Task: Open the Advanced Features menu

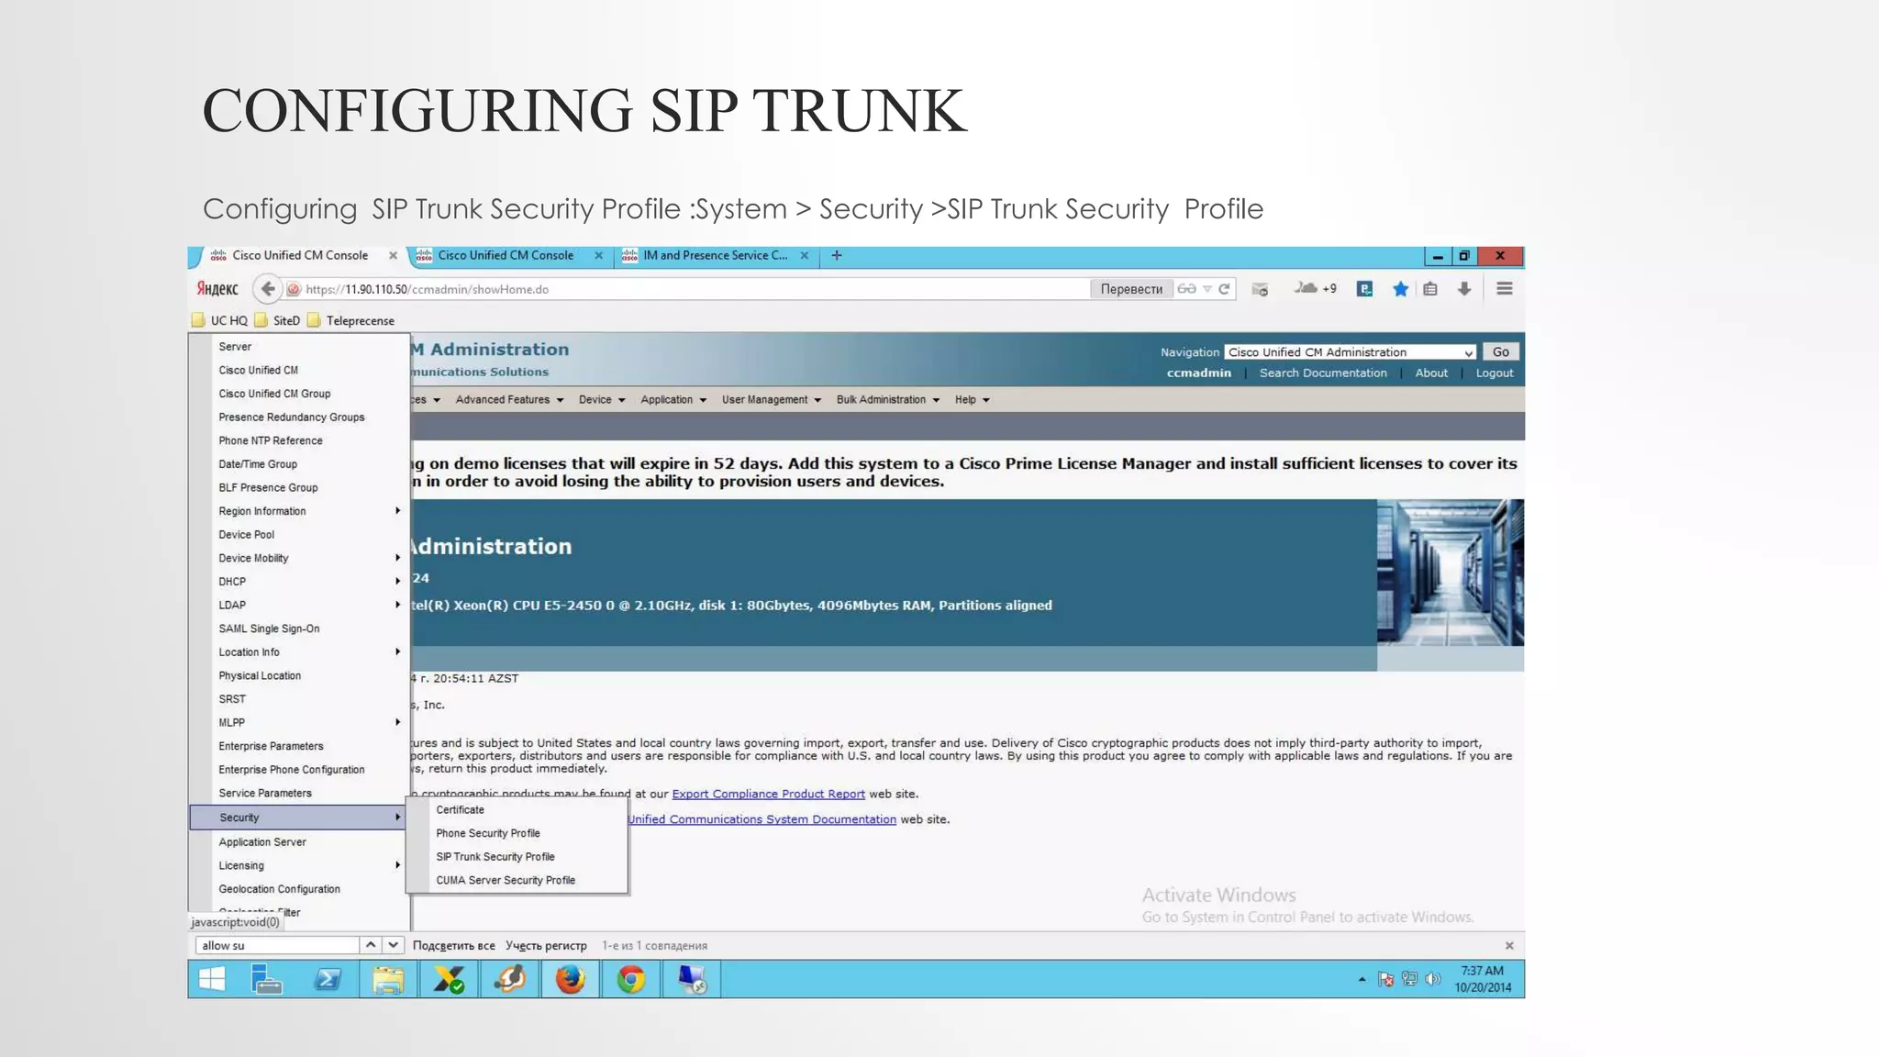Action: tap(509, 400)
